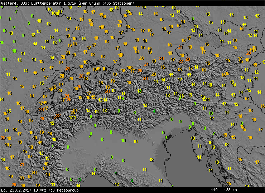Click the green 8 beside the top-right border line
The width and height of the screenshot is (265, 193).
pyautogui.click(x=193, y=19)
